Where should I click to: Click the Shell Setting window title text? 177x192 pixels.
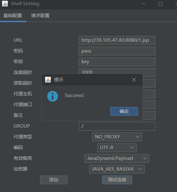(25, 4)
